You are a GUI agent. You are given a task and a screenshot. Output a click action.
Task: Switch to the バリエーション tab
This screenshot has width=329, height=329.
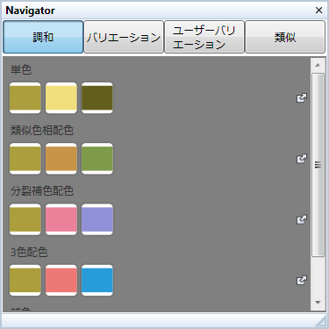[x=124, y=37]
